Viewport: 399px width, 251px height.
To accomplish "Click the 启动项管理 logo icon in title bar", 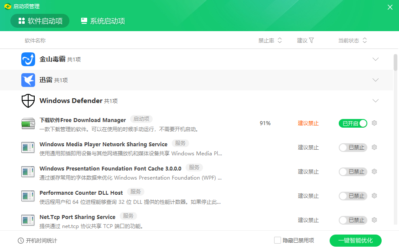I will [x=8, y=6].
